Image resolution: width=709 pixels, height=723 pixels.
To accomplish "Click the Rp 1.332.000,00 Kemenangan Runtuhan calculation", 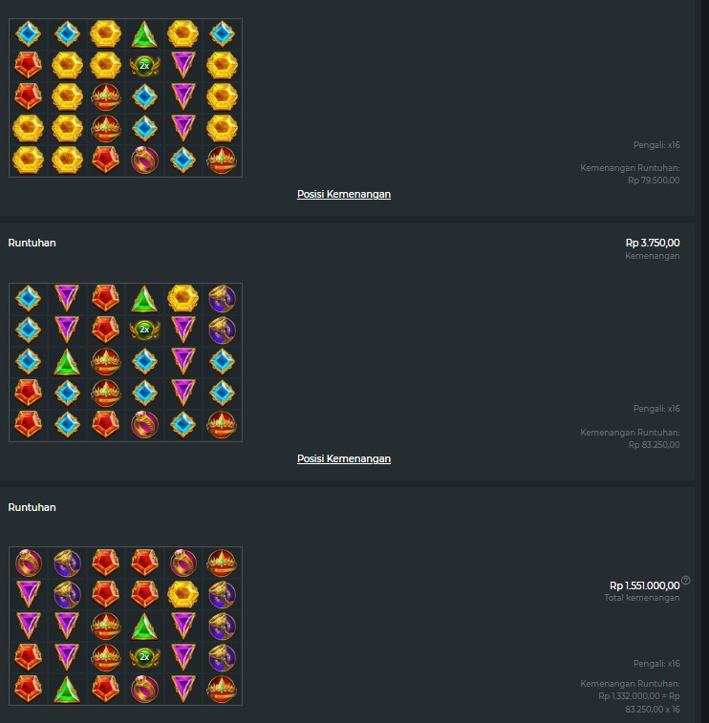I will click(x=639, y=702).
